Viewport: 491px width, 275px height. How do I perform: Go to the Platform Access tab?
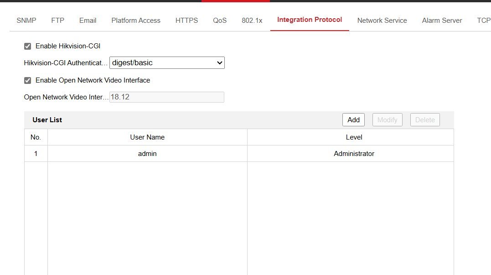point(136,21)
